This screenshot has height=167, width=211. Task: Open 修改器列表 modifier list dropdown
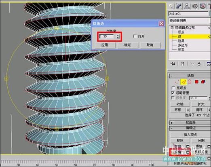click(190, 21)
